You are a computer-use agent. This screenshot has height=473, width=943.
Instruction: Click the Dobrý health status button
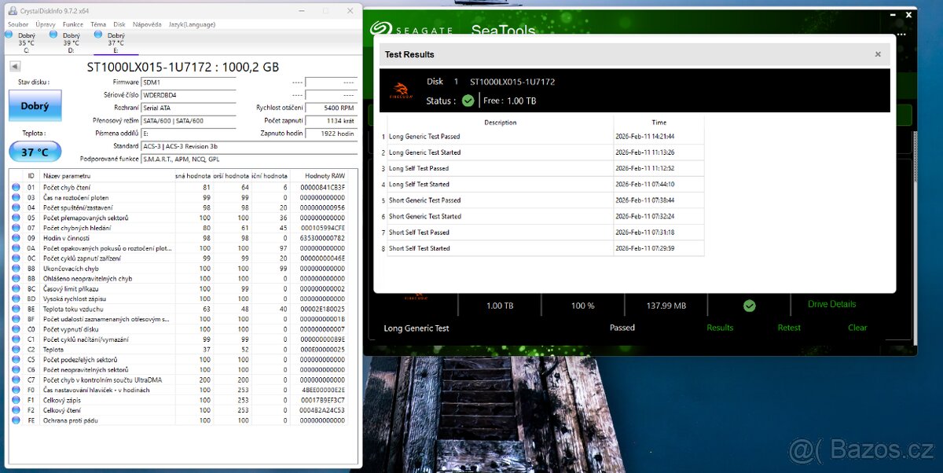click(35, 106)
